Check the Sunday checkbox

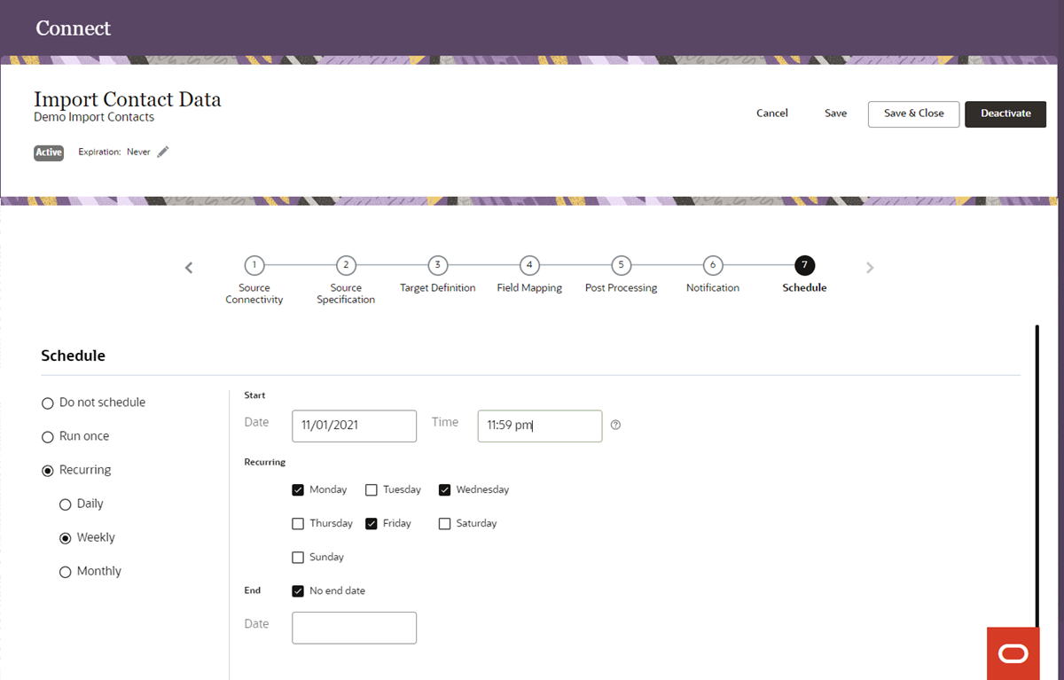[x=298, y=557]
